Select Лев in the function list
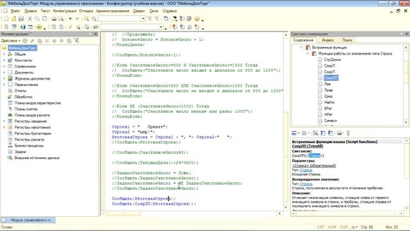 [x=327, y=84]
